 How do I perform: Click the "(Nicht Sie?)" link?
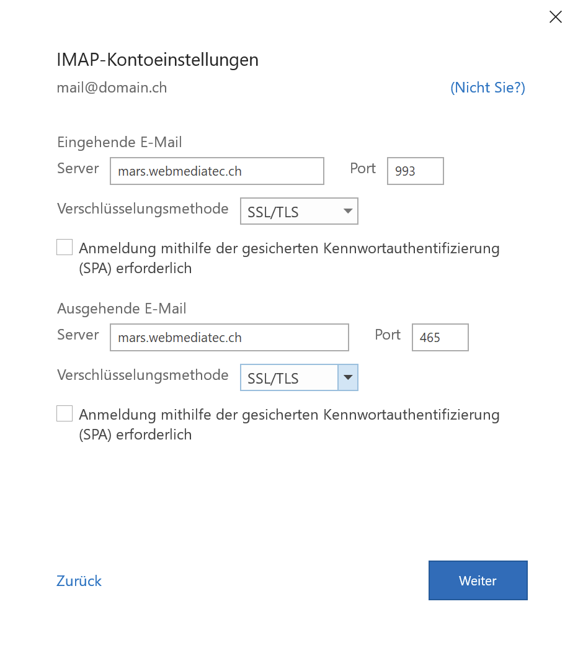(x=487, y=88)
